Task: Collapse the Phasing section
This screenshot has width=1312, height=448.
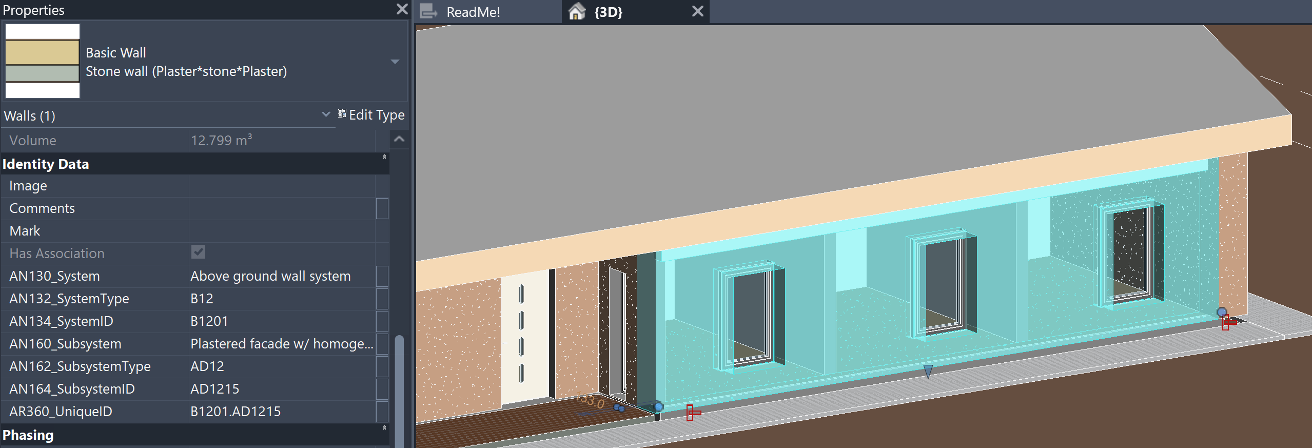Action: point(384,428)
